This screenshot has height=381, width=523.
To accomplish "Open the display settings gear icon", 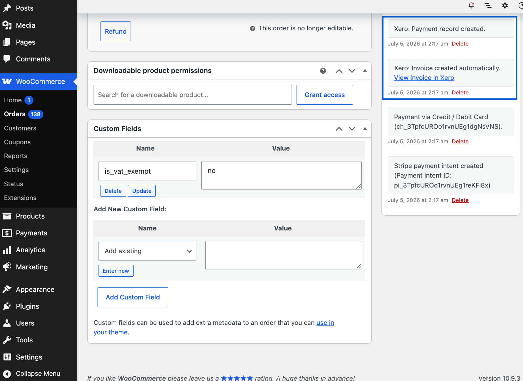I will (x=505, y=5).
